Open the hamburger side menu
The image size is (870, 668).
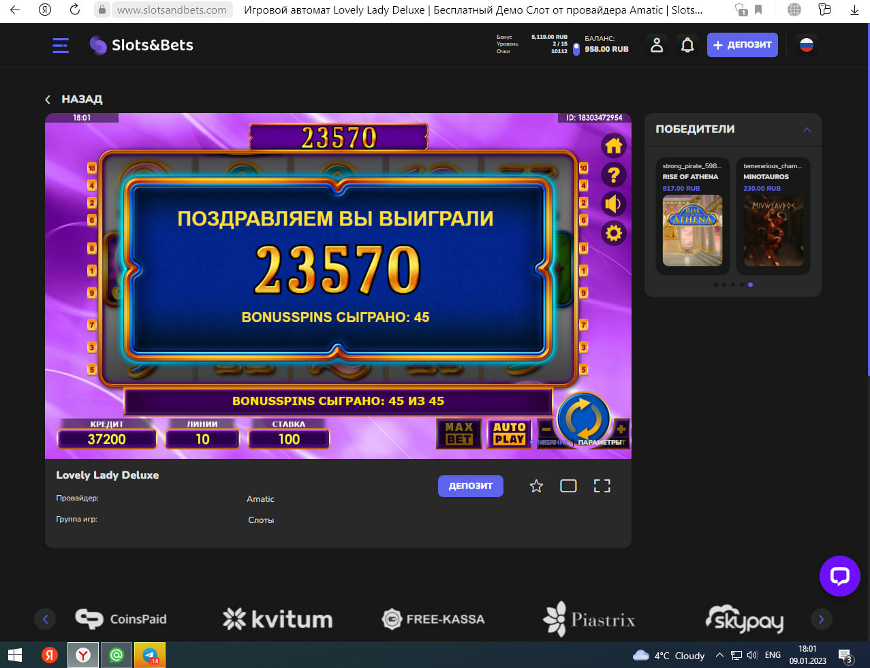pos(61,45)
